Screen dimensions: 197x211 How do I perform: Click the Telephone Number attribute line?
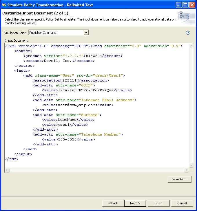coord(78,135)
